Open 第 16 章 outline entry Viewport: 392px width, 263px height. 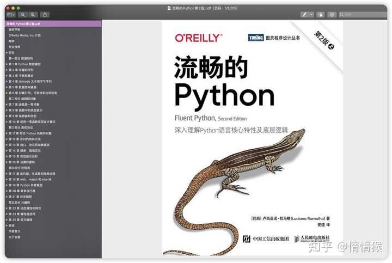pyautogui.click(x=22, y=162)
